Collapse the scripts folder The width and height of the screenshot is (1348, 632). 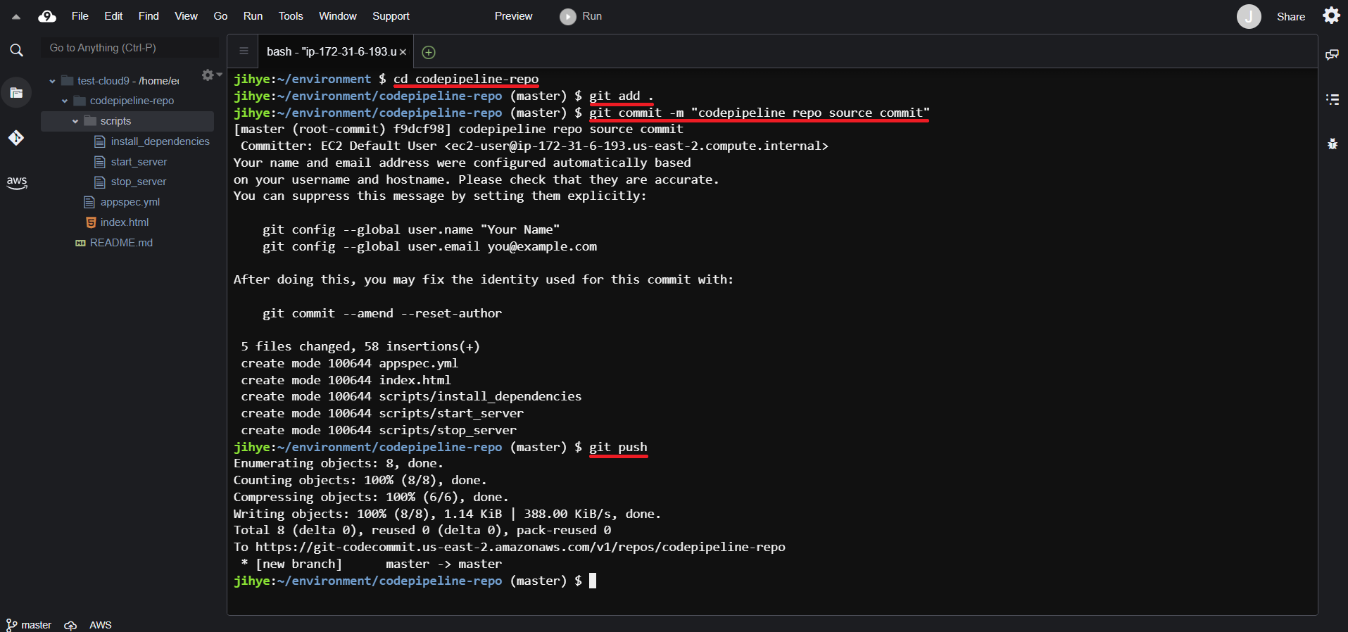[x=75, y=121]
